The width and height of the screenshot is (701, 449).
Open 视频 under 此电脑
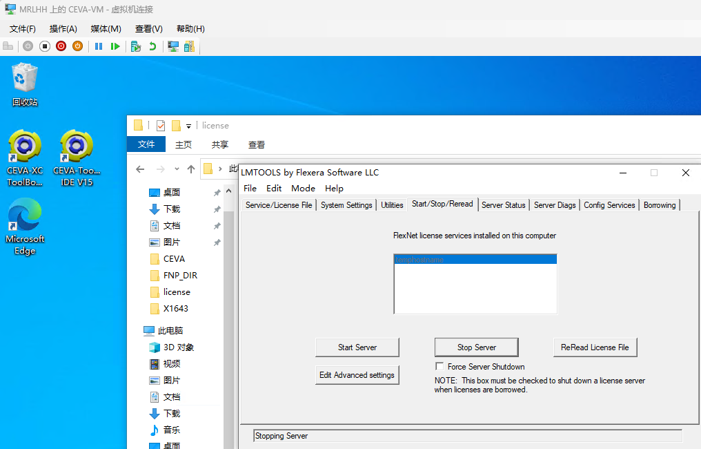click(172, 364)
